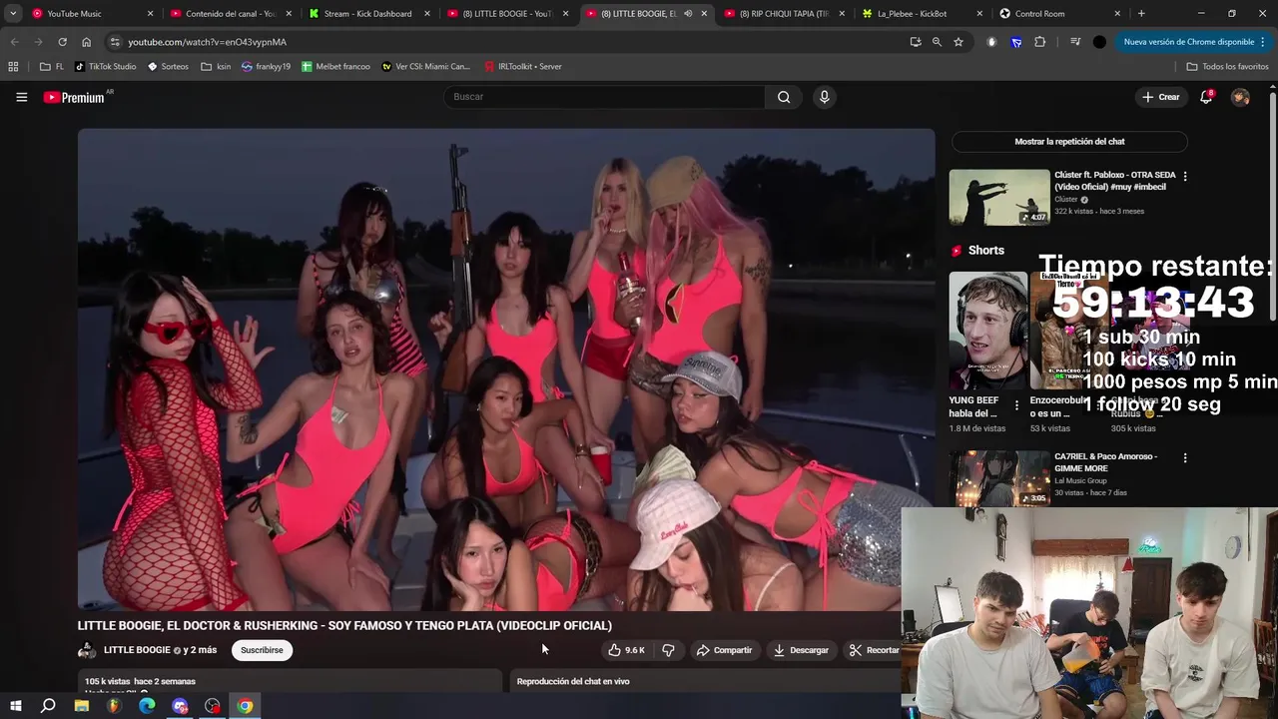The image size is (1278, 719).
Task: Open the bookmarks apps grid icon
Action: point(13,67)
